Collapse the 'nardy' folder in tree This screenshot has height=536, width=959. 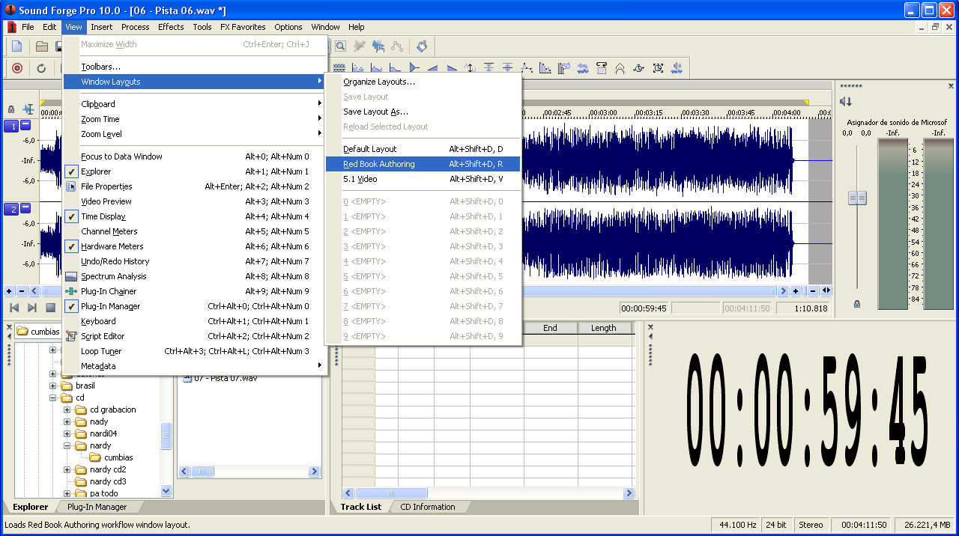point(67,446)
